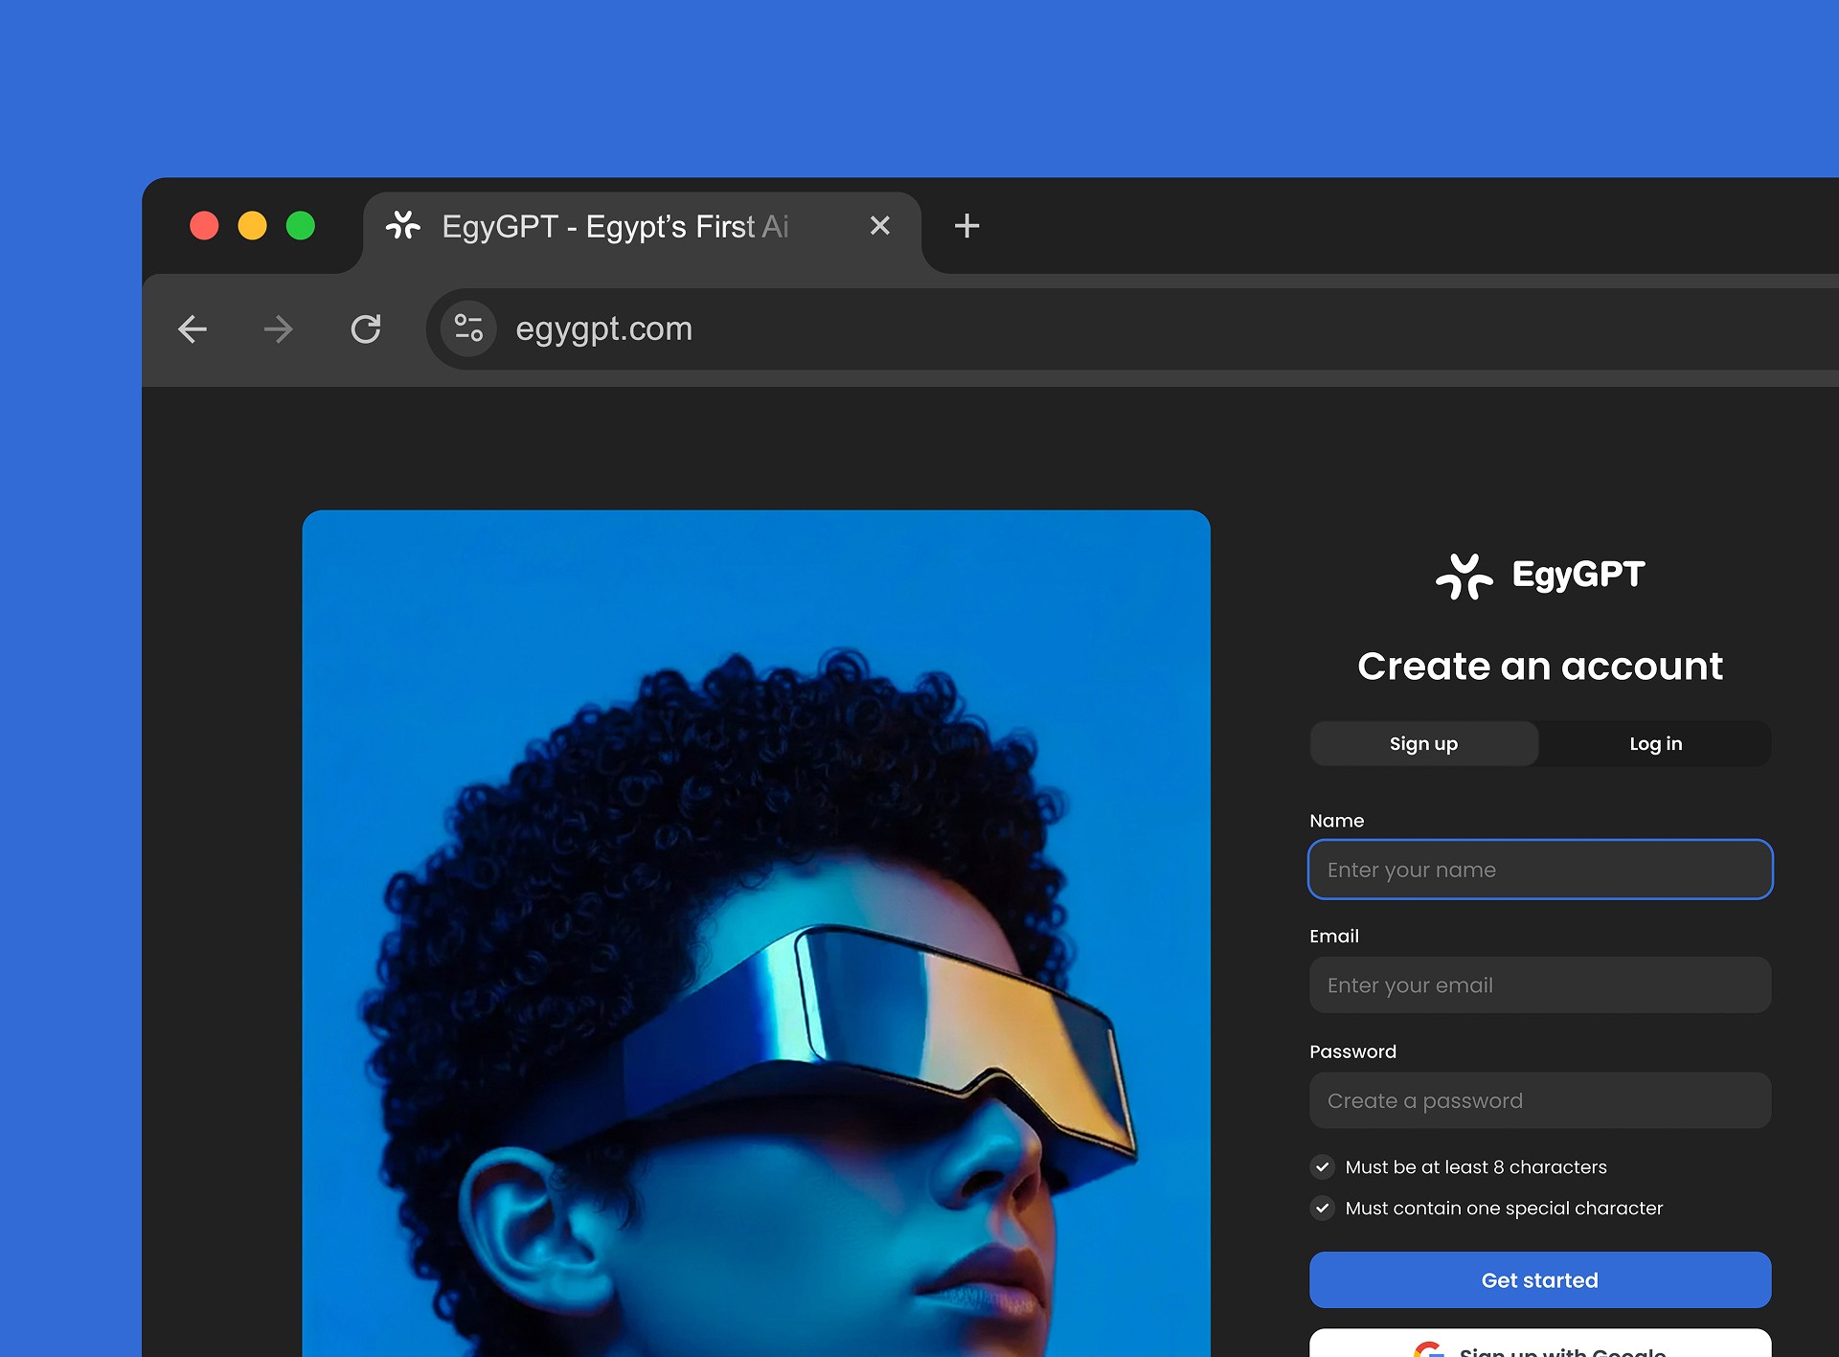
Task: Click the Google icon on signup button
Action: tap(1428, 1350)
